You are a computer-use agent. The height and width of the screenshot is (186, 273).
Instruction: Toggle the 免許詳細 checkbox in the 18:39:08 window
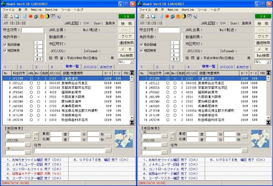pyautogui.click(x=5, y=45)
